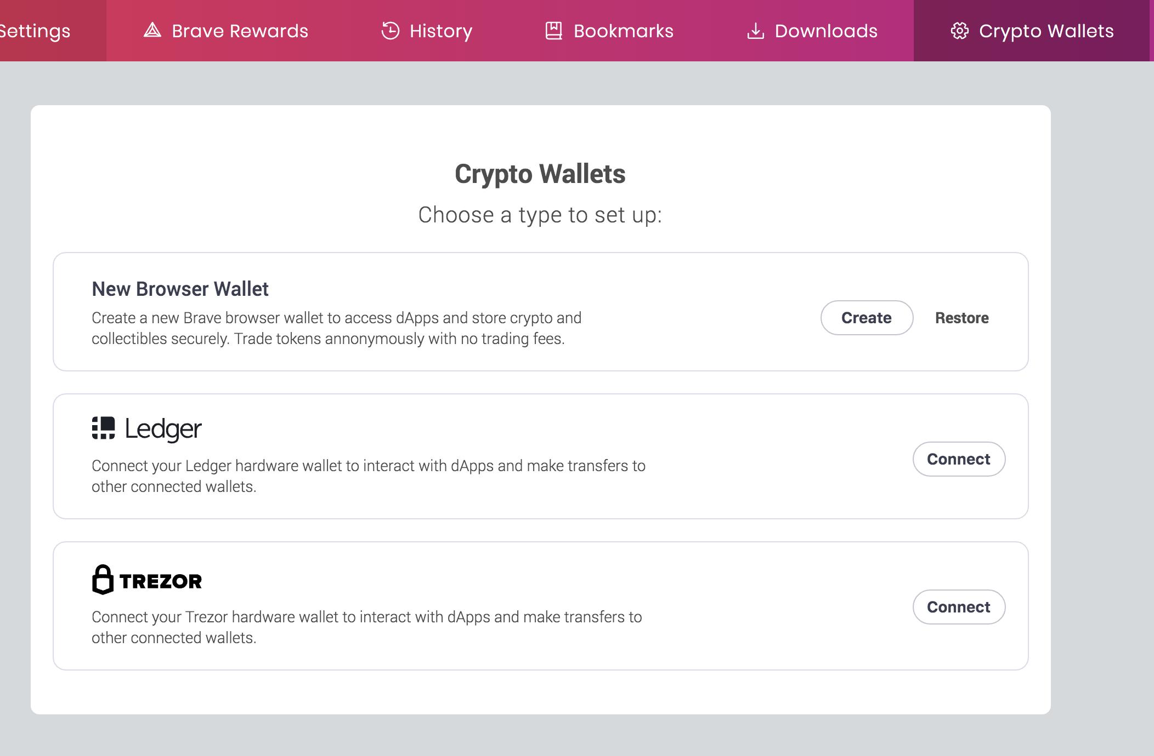This screenshot has height=756, width=1154.
Task: Click the Ledger wordmark text
Action: pos(163,429)
